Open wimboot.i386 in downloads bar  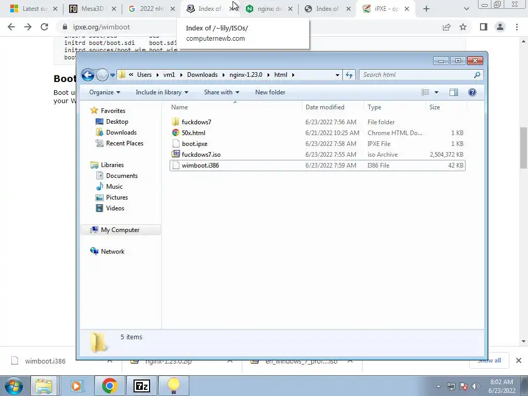pyautogui.click(x=45, y=361)
